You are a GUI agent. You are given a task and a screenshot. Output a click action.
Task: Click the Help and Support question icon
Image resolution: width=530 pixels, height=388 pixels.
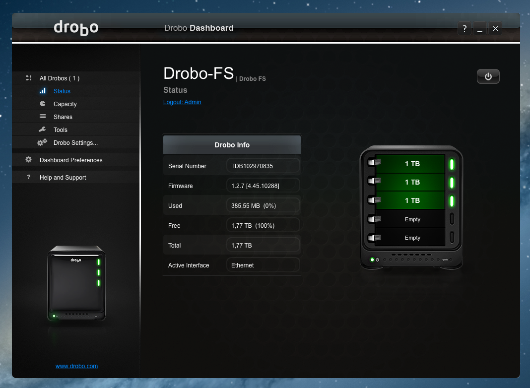click(x=29, y=177)
